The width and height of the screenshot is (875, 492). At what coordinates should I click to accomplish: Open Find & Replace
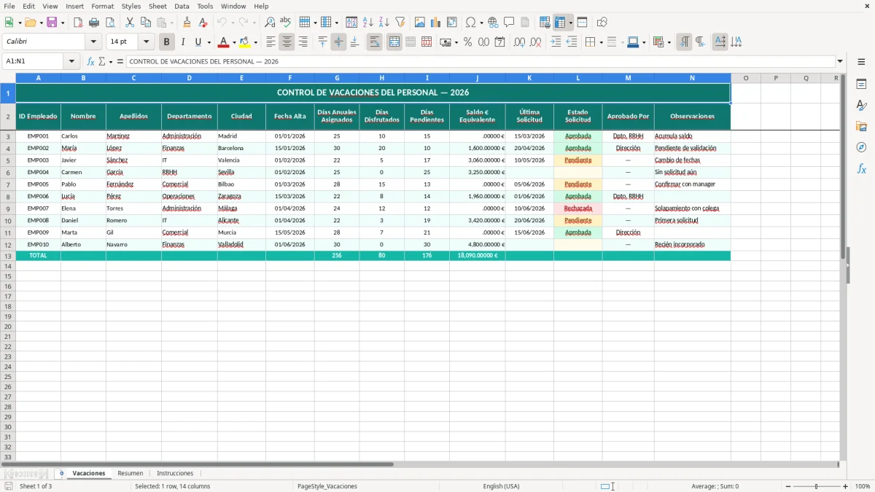270,23
